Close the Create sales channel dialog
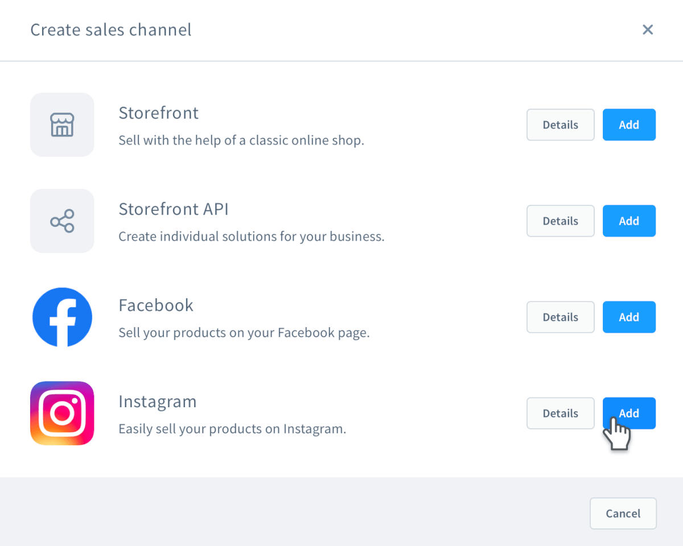Image resolution: width=683 pixels, height=546 pixels. pos(648,30)
